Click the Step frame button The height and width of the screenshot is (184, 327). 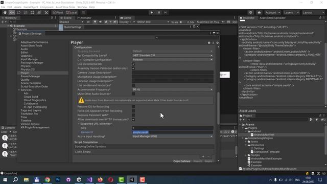point(166,12)
